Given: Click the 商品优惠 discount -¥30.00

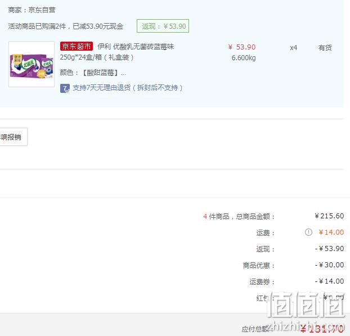Looking at the screenshot, I should [330, 265].
